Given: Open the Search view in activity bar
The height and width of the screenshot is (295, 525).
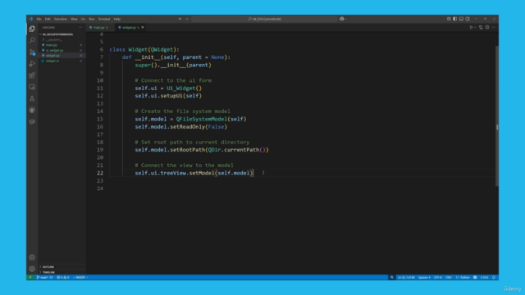Looking at the screenshot, I should click(32, 40).
